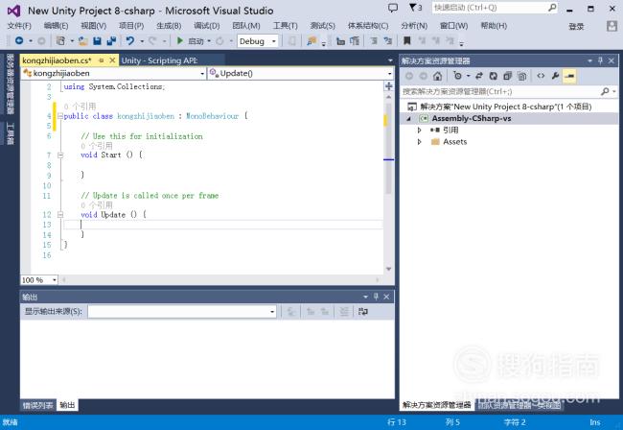Toggle Preview Selected Items in Solution Explorer
Image resolution: width=623 pixels, height=430 pixels.
[x=569, y=76]
